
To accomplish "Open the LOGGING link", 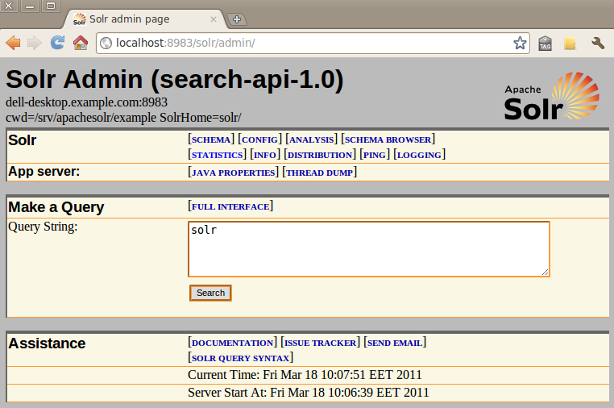I will [x=419, y=155].
